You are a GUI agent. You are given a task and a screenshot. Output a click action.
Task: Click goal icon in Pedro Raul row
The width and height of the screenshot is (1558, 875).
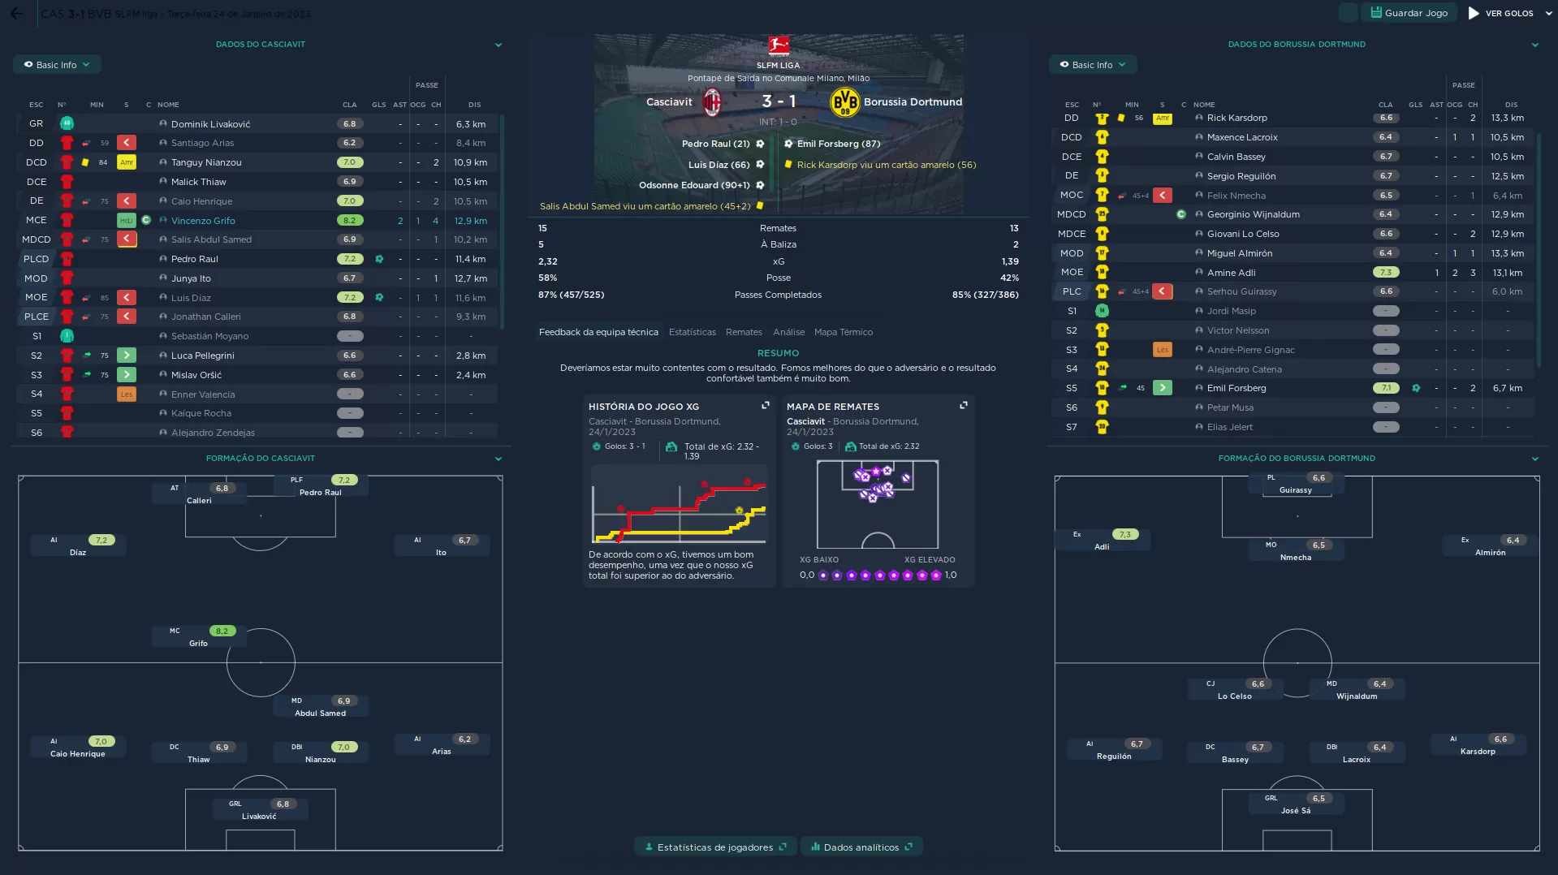[379, 259]
